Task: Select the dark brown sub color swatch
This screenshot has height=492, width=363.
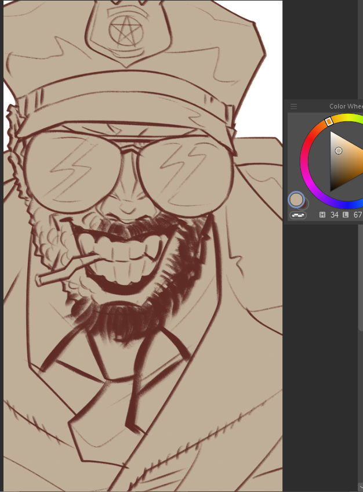Action: pos(304,204)
